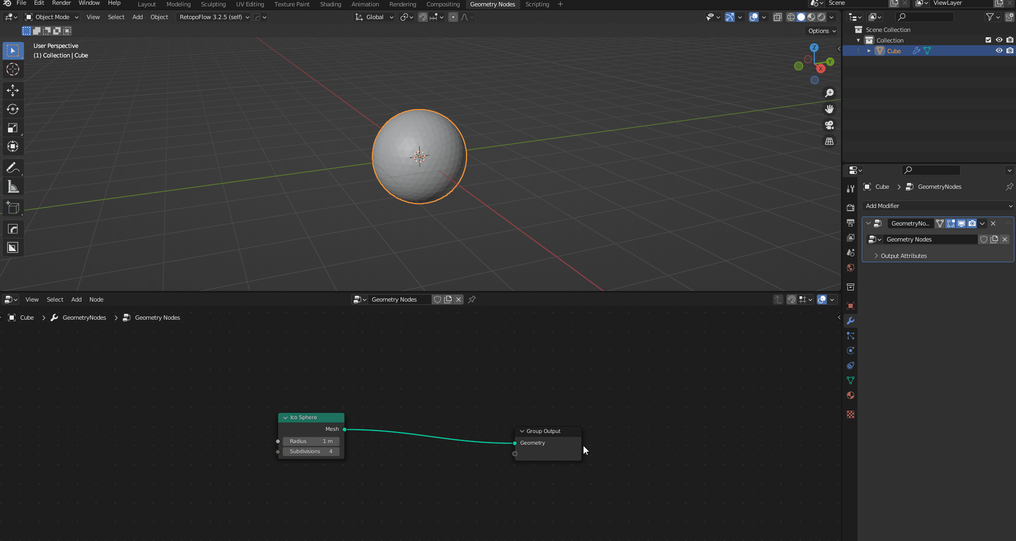Open the Render Properties tab
Image resolution: width=1016 pixels, height=541 pixels.
(851, 207)
